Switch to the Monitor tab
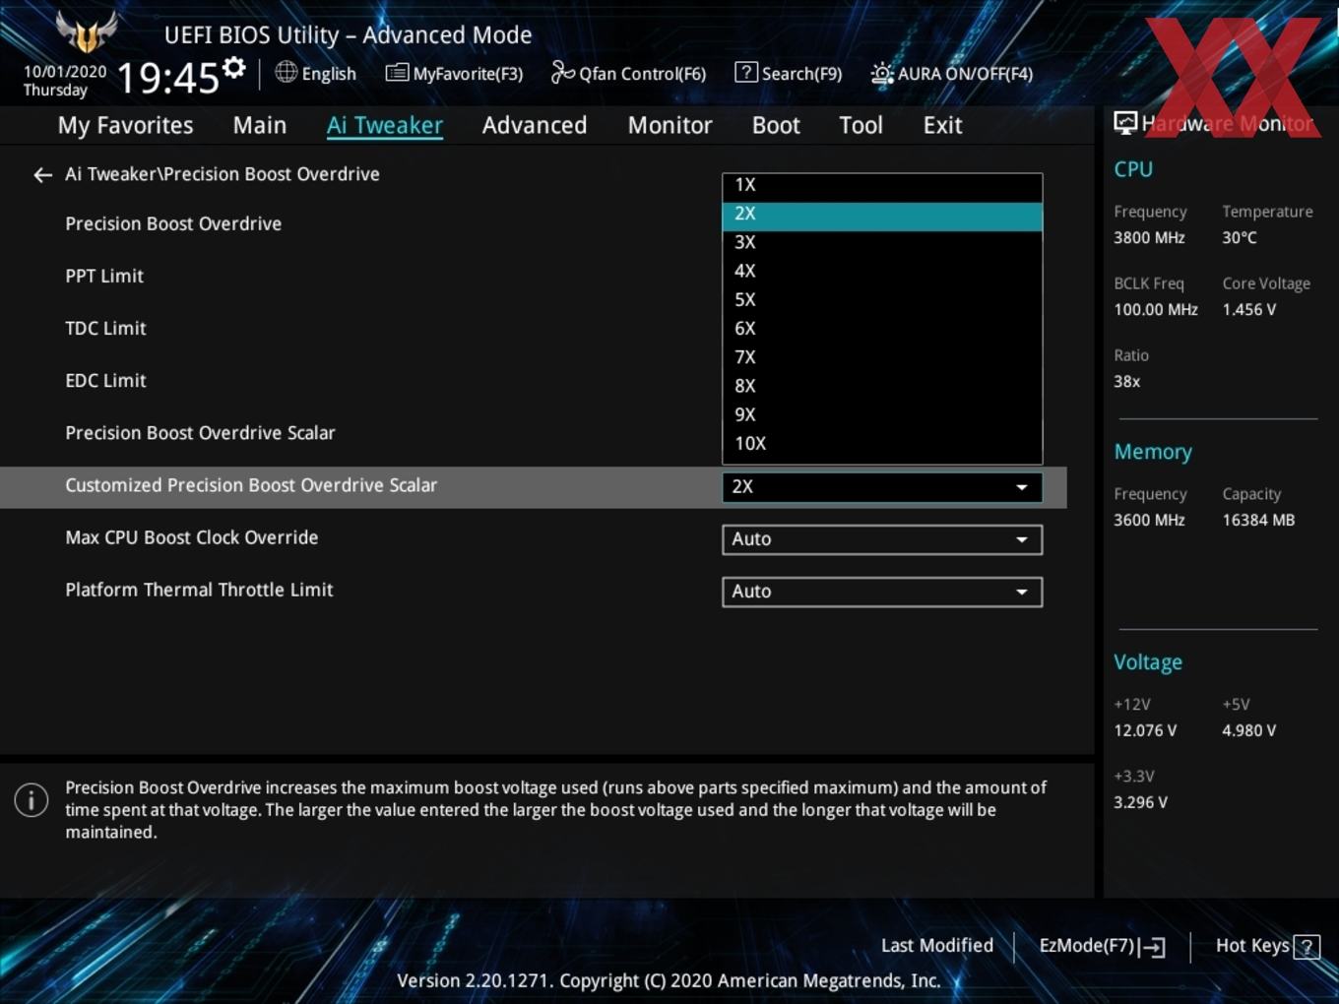The width and height of the screenshot is (1339, 1004). tap(670, 125)
